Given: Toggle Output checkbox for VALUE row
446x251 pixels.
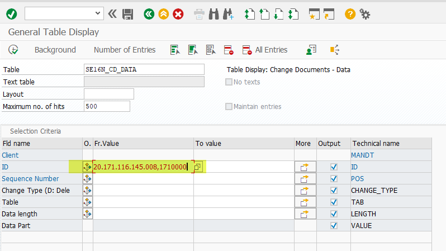Looking at the screenshot, I should pos(334,226).
